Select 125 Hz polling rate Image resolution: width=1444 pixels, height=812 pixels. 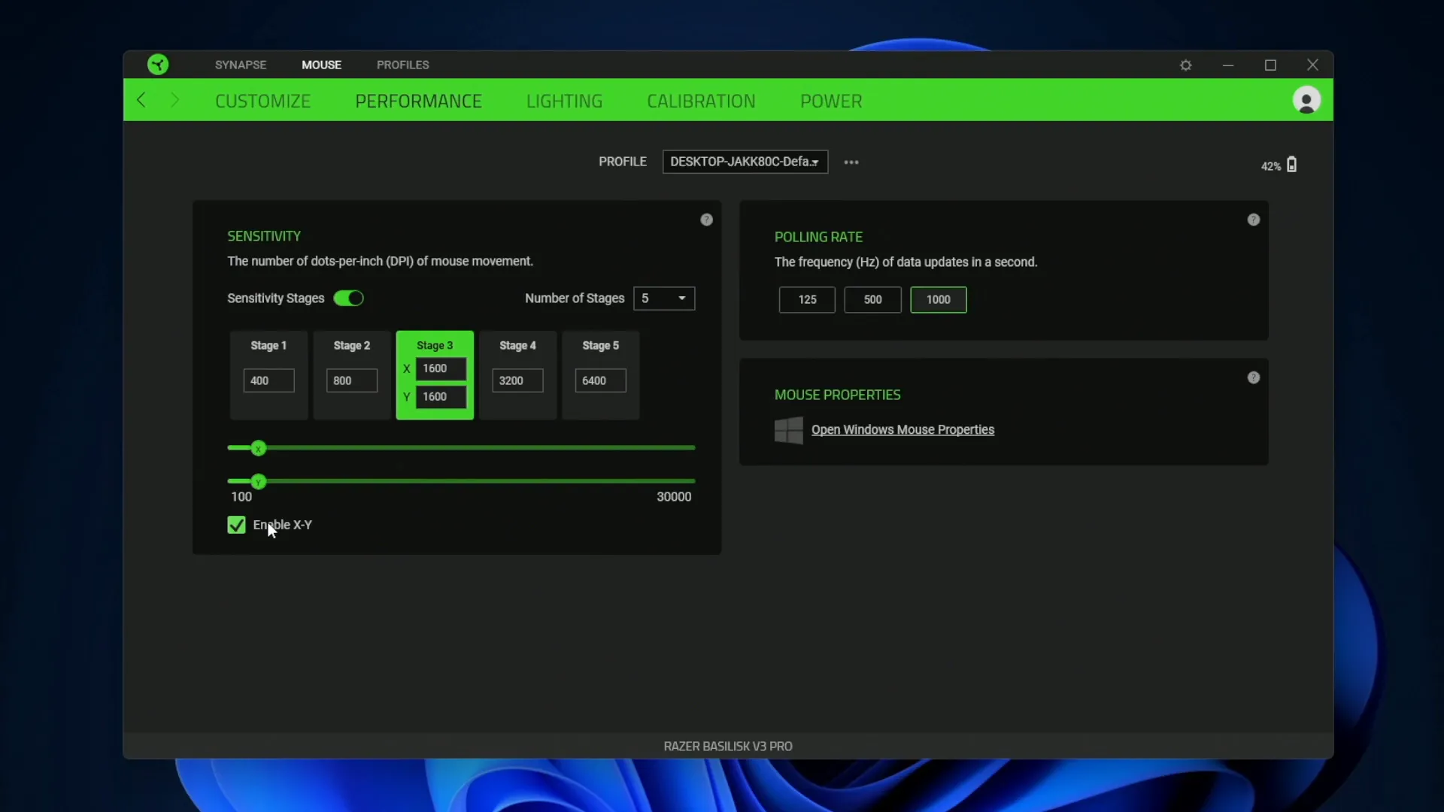coord(807,299)
